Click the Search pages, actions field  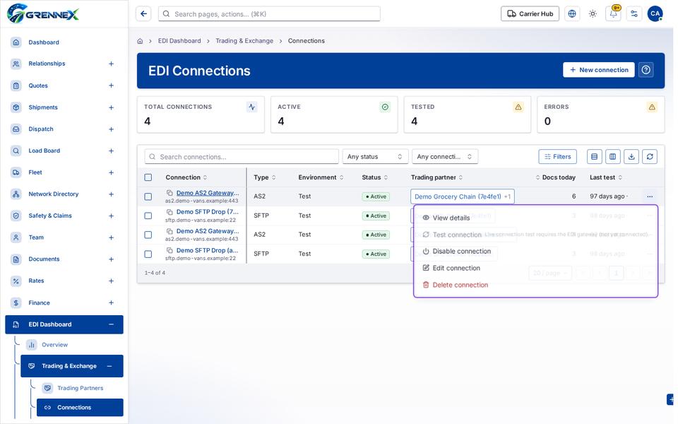pyautogui.click(x=269, y=14)
